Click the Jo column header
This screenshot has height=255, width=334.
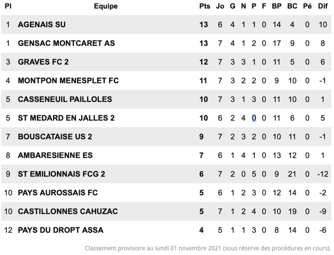pyautogui.click(x=220, y=6)
